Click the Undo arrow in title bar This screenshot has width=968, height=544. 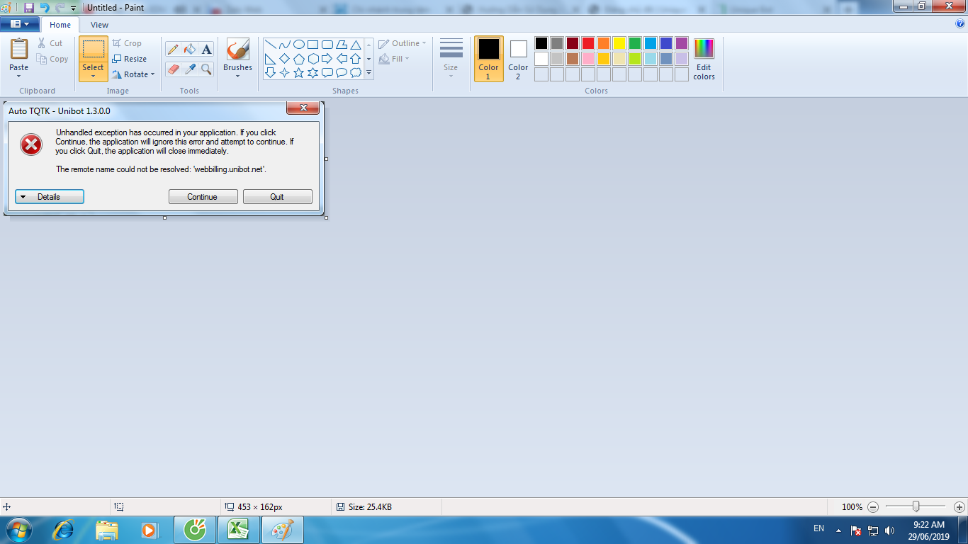(x=45, y=8)
